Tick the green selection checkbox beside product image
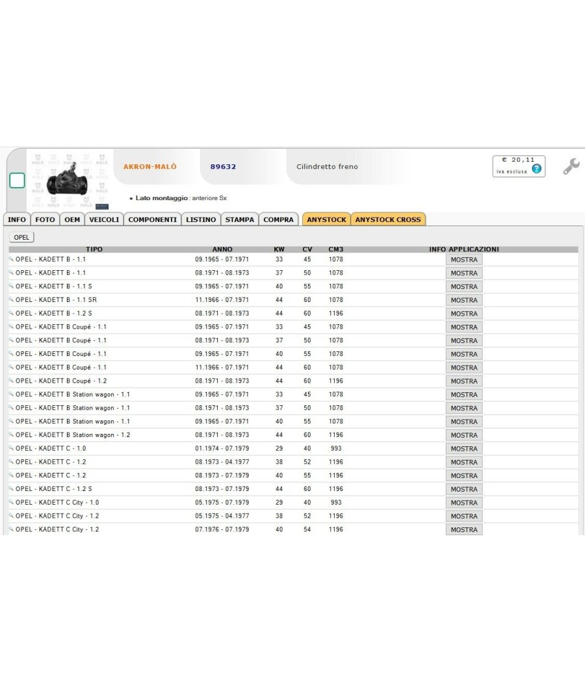 tap(17, 180)
